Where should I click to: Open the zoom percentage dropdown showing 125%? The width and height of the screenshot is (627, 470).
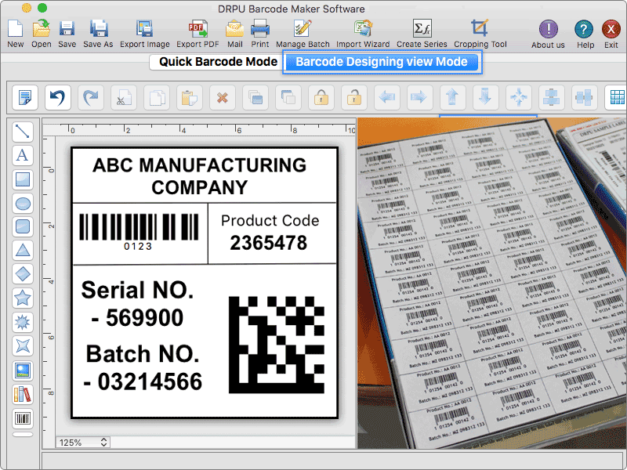coord(82,443)
